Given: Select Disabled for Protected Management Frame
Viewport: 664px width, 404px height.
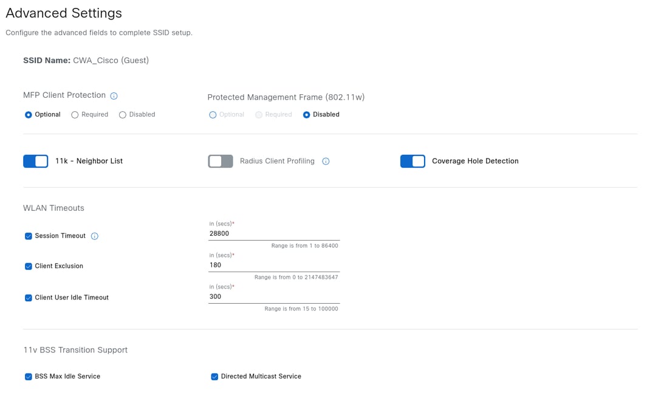Looking at the screenshot, I should click(306, 115).
